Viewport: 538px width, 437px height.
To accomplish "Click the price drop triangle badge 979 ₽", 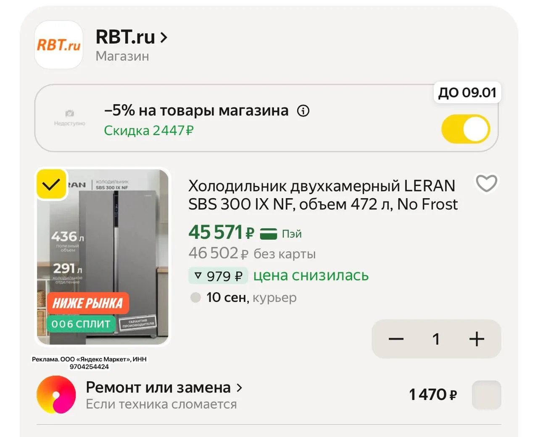I will point(219,276).
